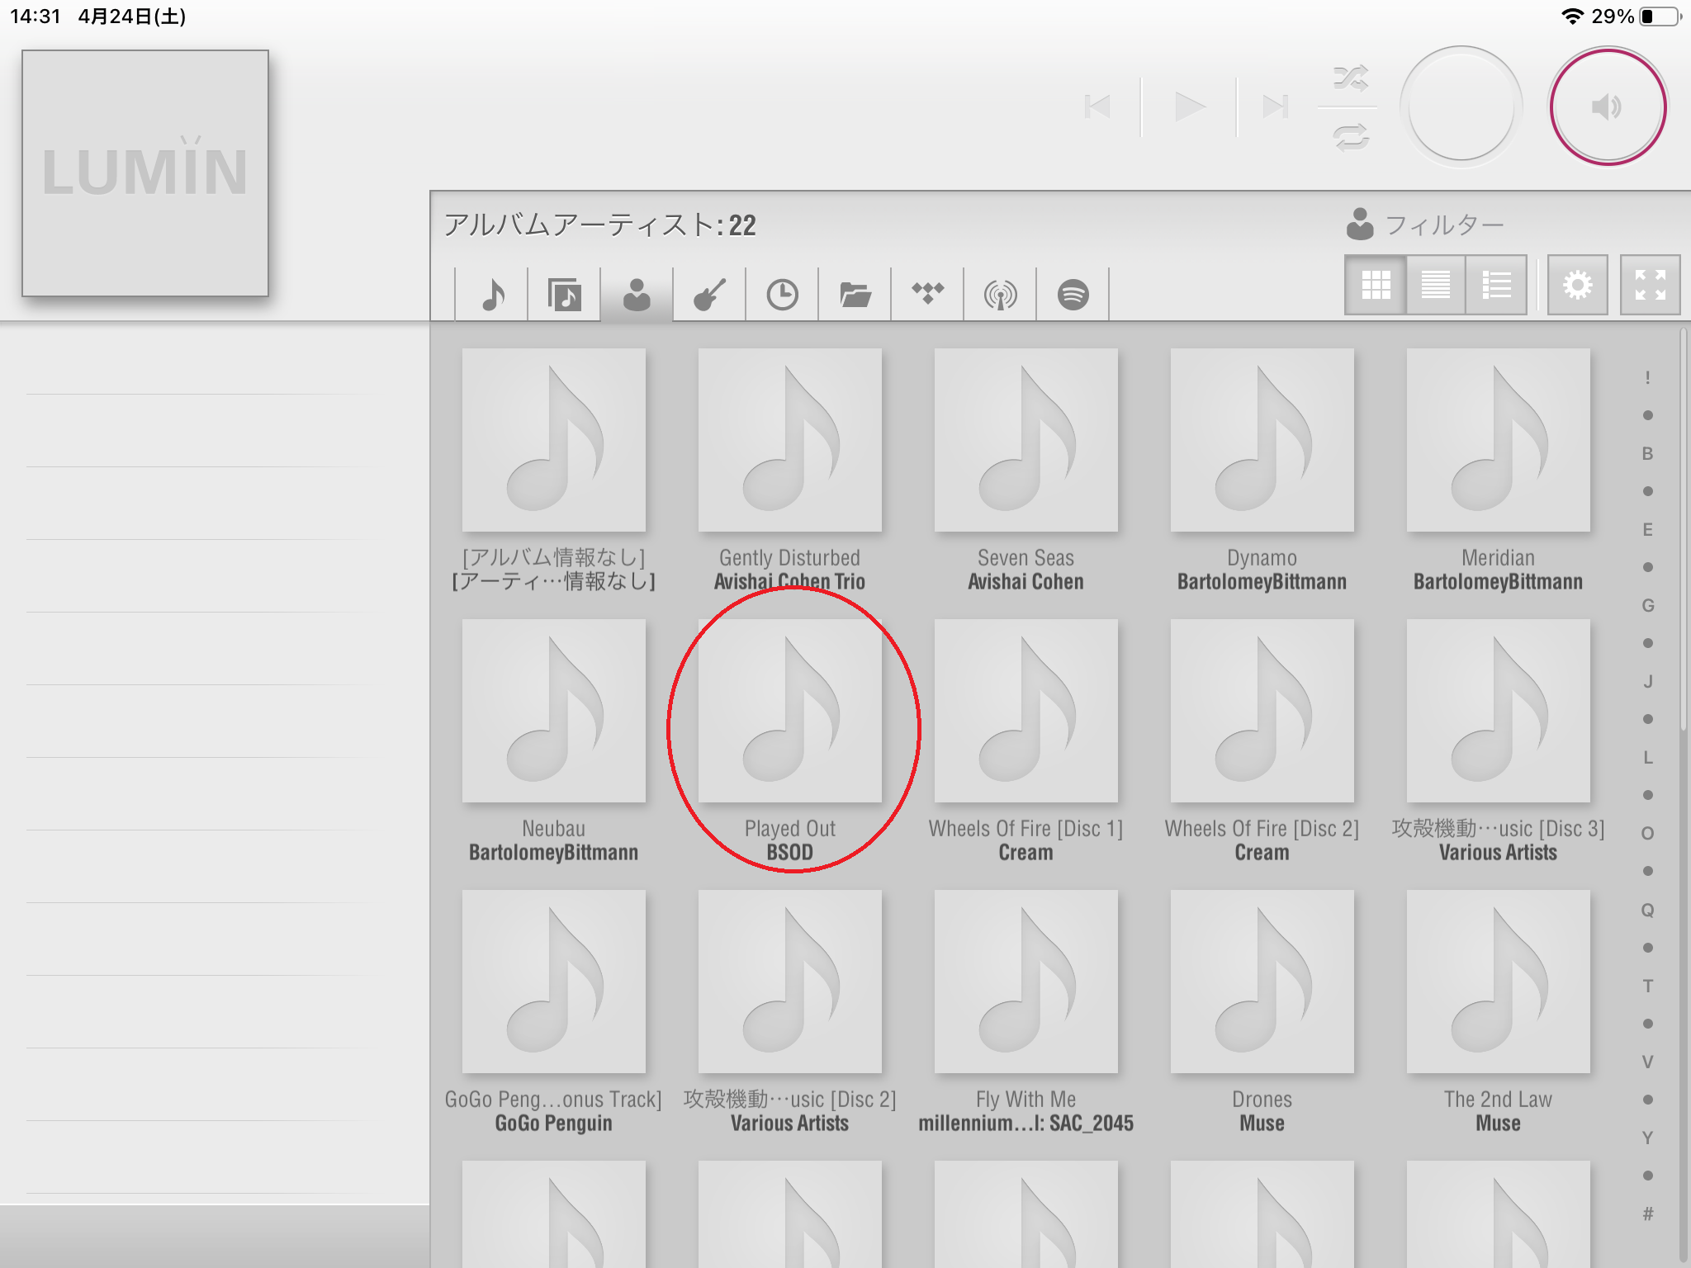The image size is (1691, 1268).
Task: Open the Seven Seas album
Action: coord(1026,440)
